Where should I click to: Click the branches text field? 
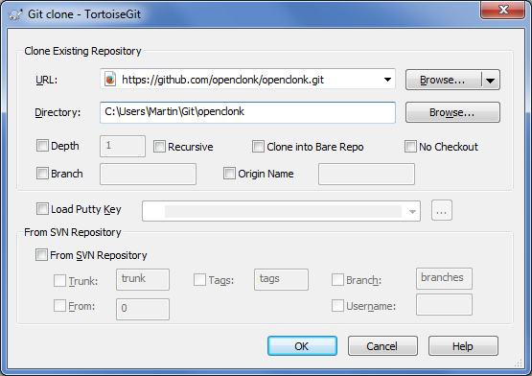(444, 278)
